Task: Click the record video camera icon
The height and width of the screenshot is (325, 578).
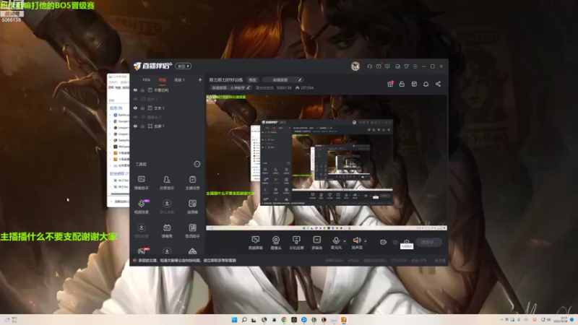Action: tap(384, 242)
